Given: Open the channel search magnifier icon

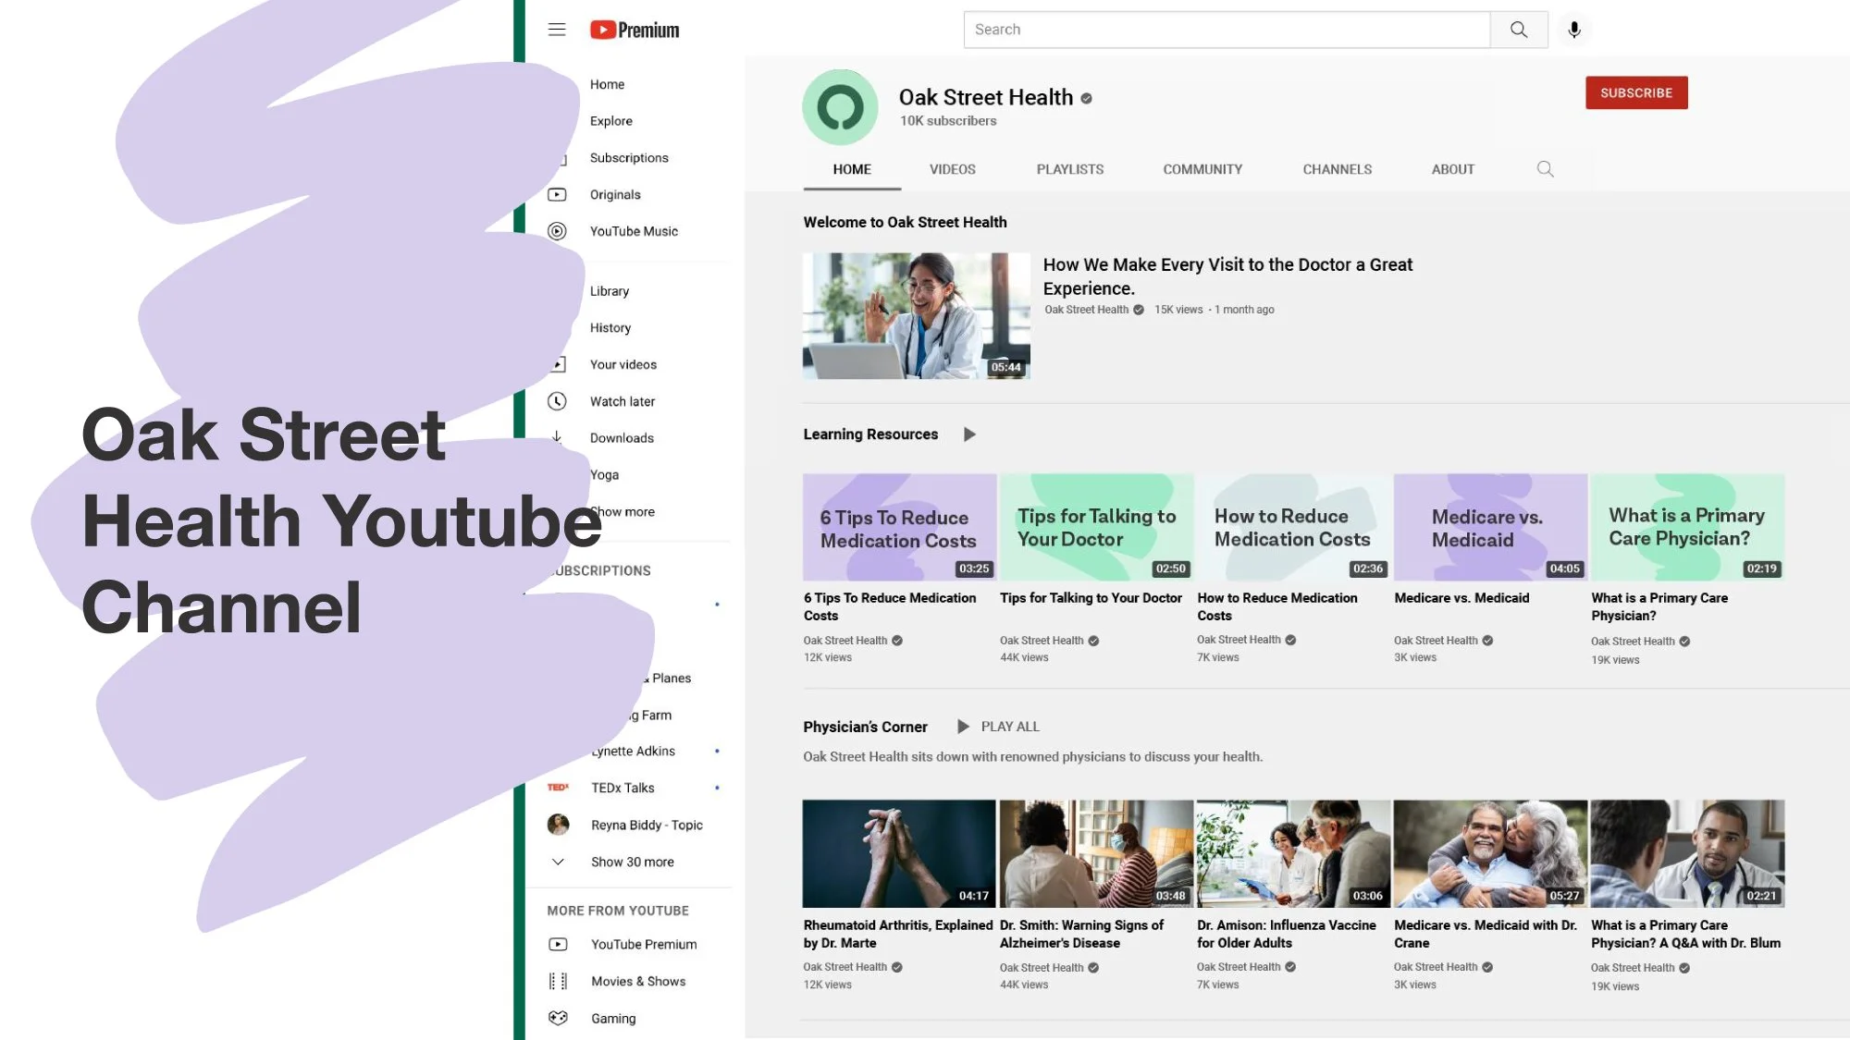Looking at the screenshot, I should coord(1545,169).
